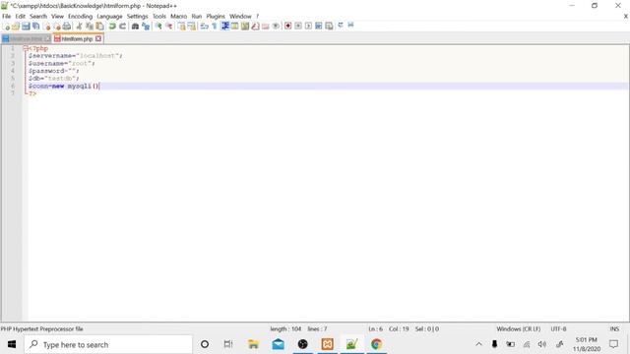Start macro recording with record icon
The image size is (630, 354).
[287, 27]
